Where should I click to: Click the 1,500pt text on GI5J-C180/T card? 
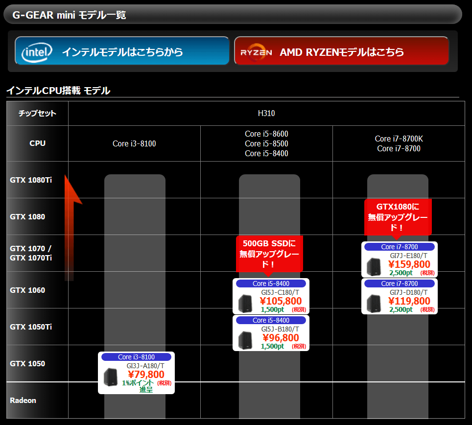[x=272, y=309]
